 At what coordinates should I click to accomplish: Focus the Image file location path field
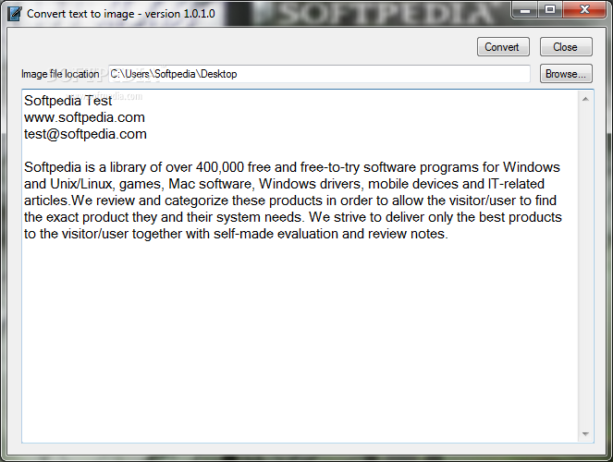319,74
